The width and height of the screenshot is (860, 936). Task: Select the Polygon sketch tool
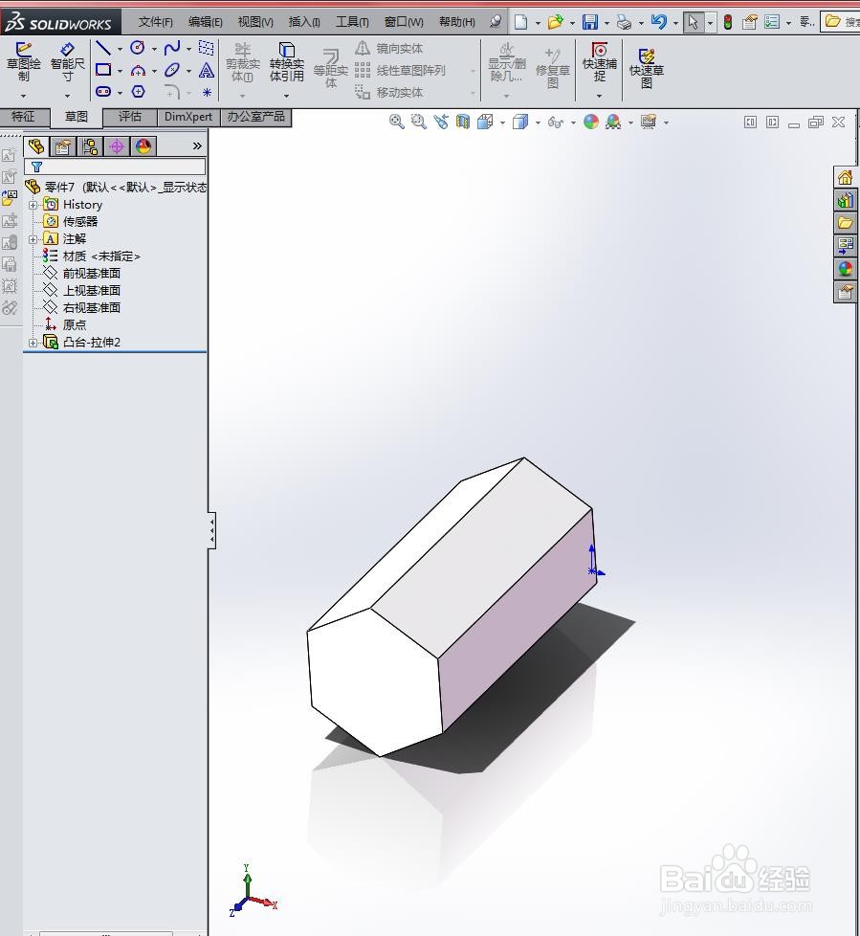coord(138,91)
